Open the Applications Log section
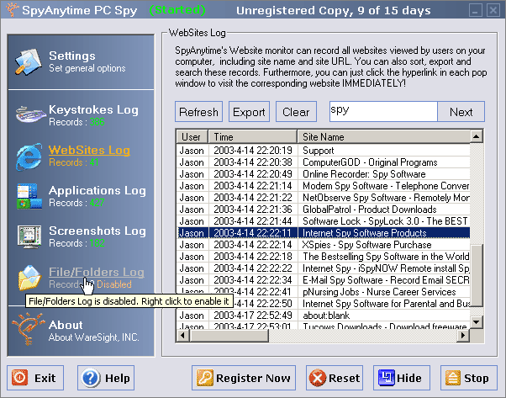 coord(98,190)
